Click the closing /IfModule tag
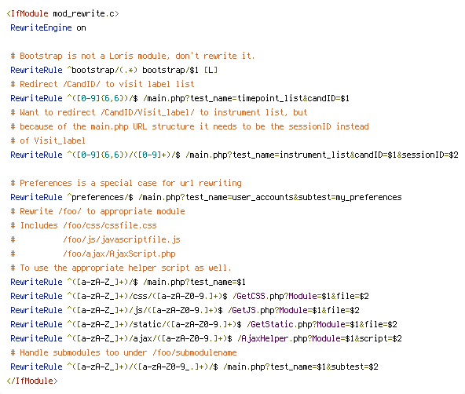465x394 pixels. (x=32, y=381)
